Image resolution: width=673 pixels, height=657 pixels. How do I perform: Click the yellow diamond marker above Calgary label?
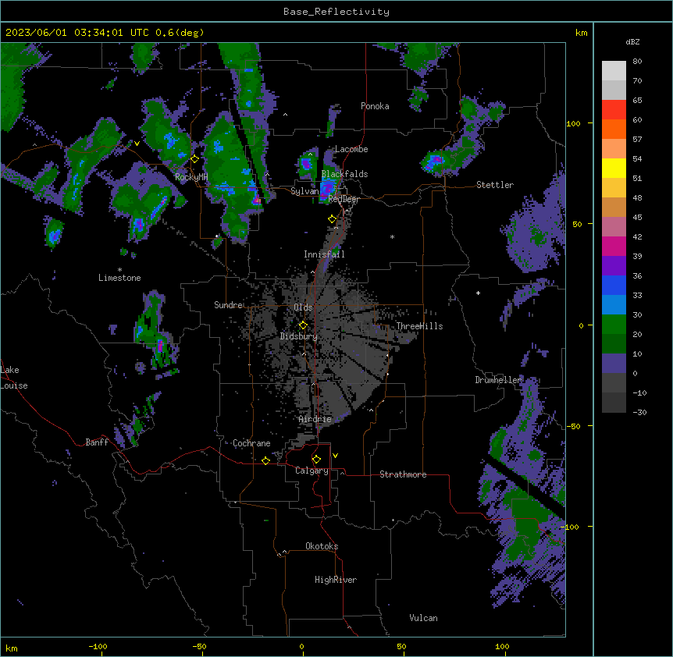coord(316,460)
